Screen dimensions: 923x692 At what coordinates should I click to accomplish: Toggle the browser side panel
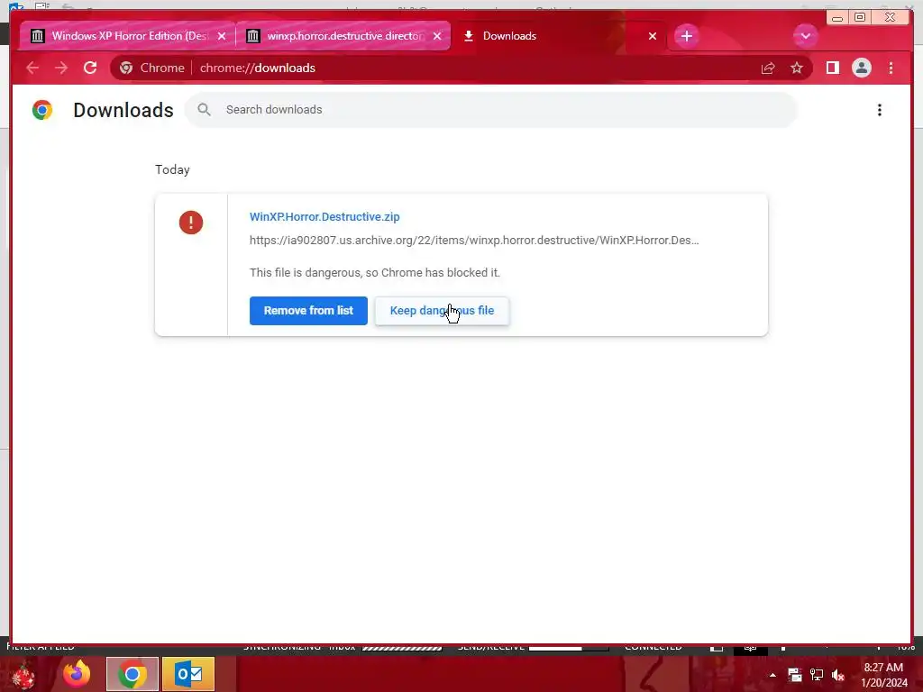[x=832, y=68]
